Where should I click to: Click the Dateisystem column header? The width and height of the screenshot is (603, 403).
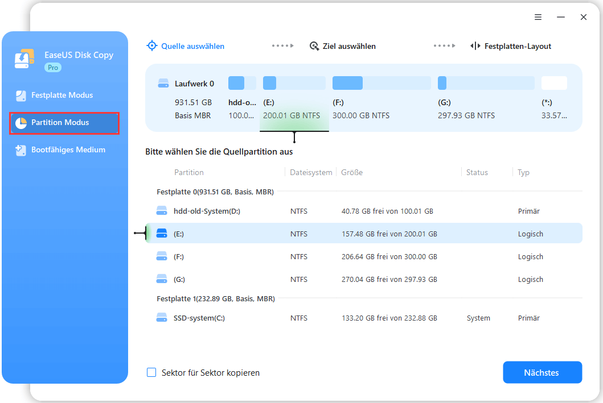(311, 172)
